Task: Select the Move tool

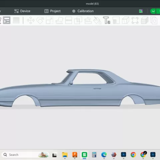Action: coord(31,20)
